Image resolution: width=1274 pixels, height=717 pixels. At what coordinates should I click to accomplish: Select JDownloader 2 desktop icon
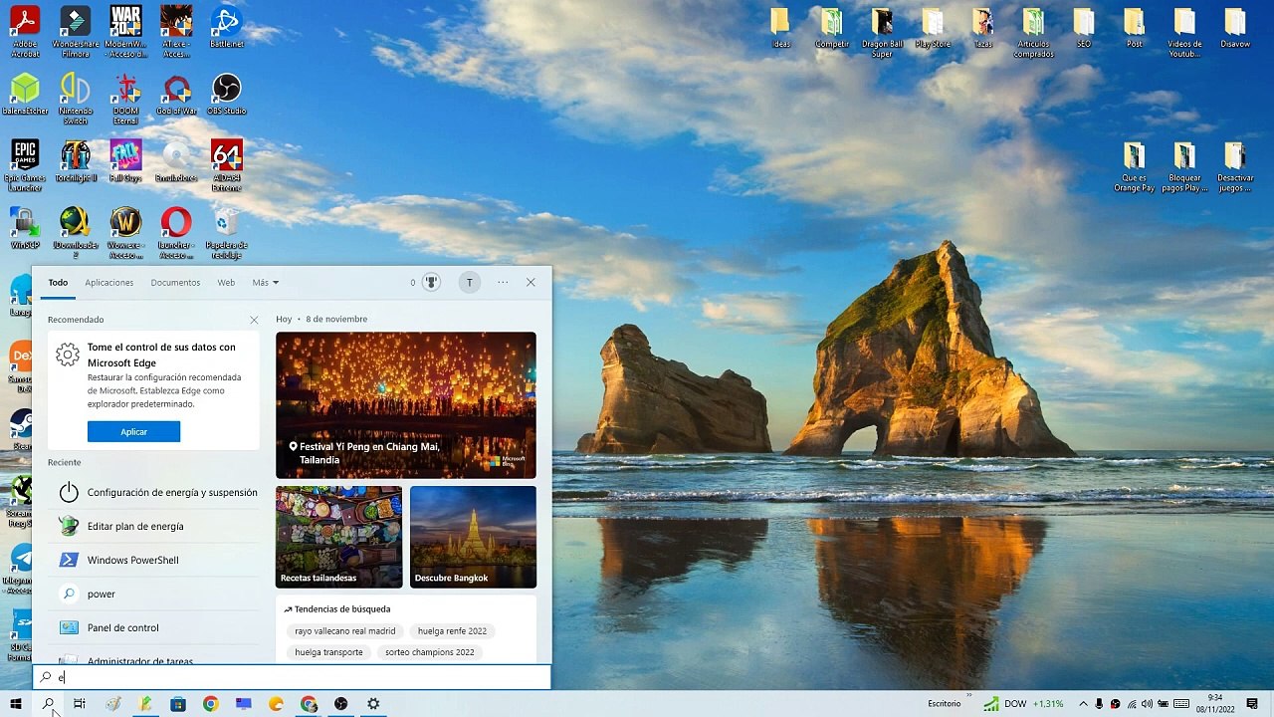pos(76,233)
